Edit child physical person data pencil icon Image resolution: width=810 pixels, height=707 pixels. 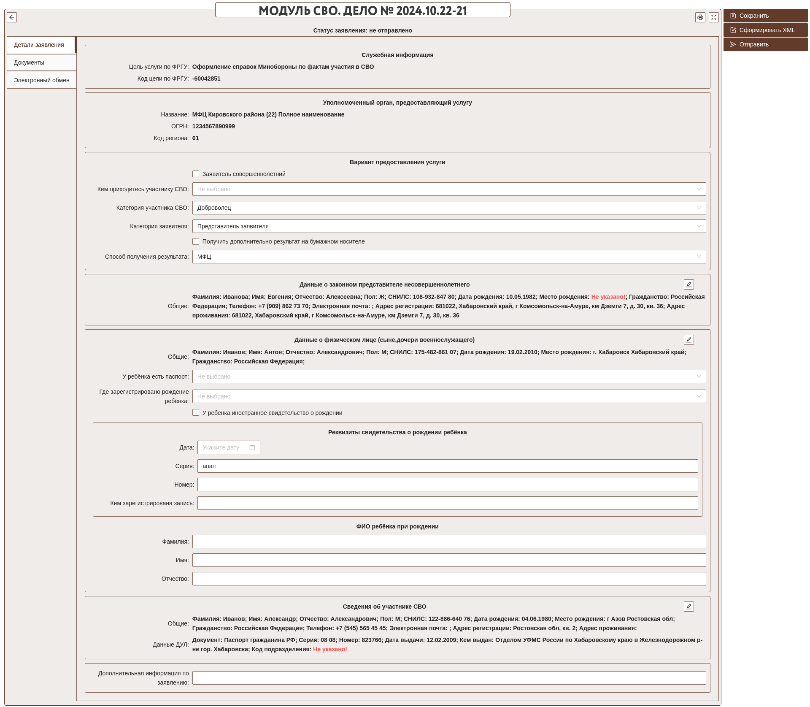689,340
